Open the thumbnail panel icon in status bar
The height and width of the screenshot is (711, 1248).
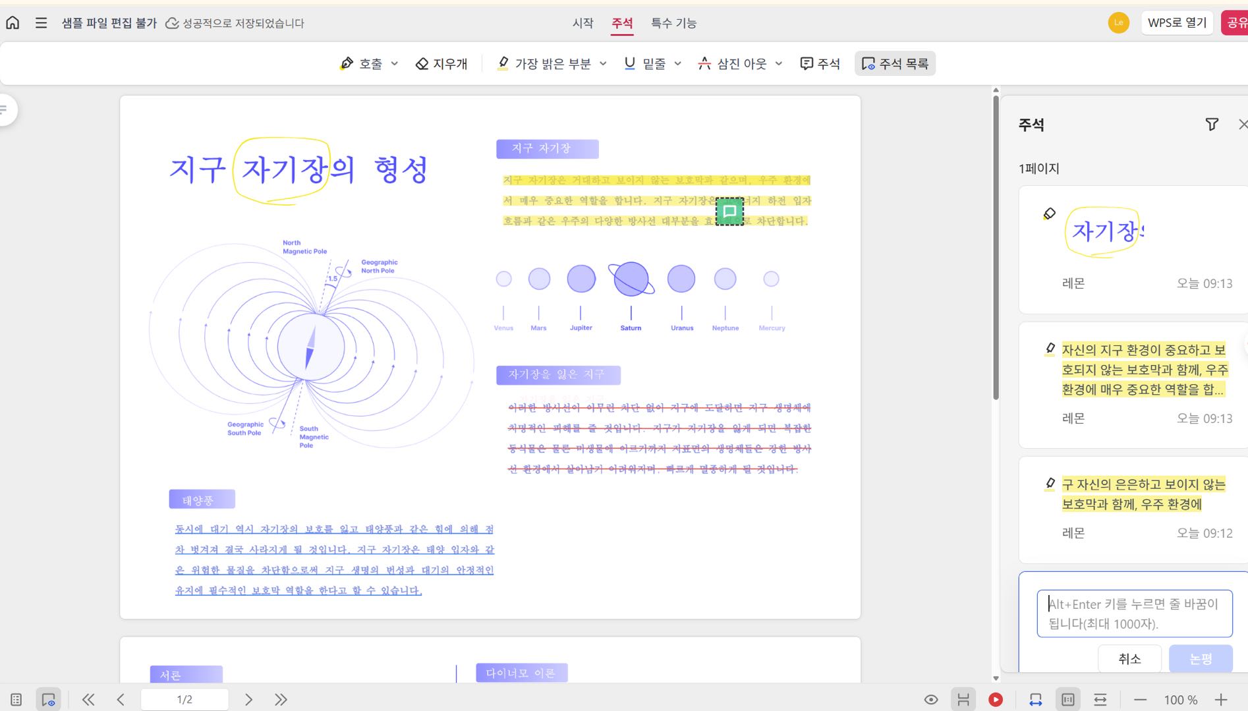pyautogui.click(x=16, y=699)
